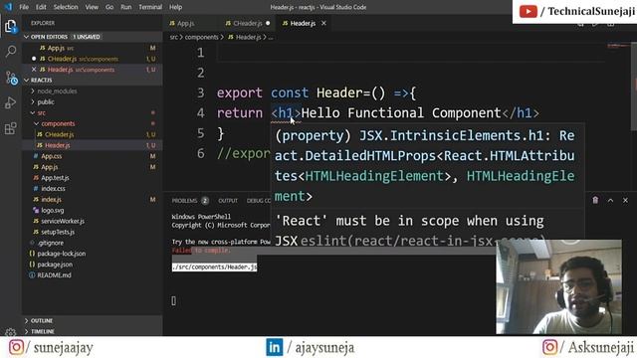637x358 pixels.
Task: Open the Edit menu
Action: pyautogui.click(x=41, y=7)
